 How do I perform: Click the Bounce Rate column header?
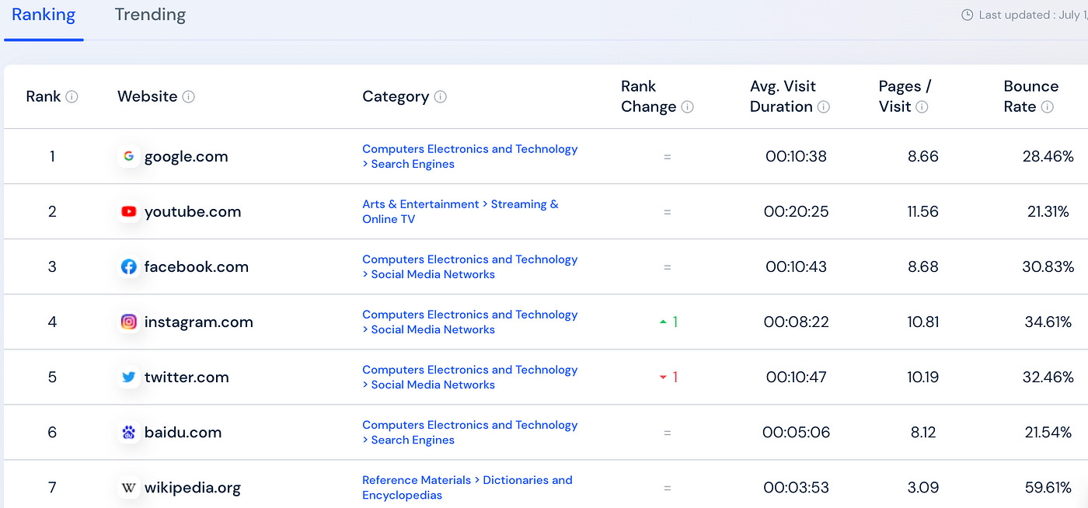[x=1031, y=96]
